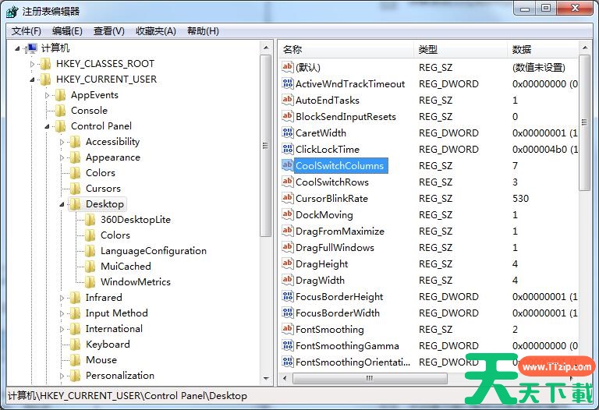Viewport: 599px width, 410px height.
Task: Click the HKEY_CURRENT_USER folder icon
Action: (45, 80)
